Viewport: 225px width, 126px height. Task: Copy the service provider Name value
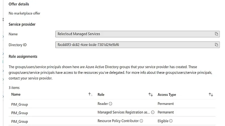coord(216,34)
